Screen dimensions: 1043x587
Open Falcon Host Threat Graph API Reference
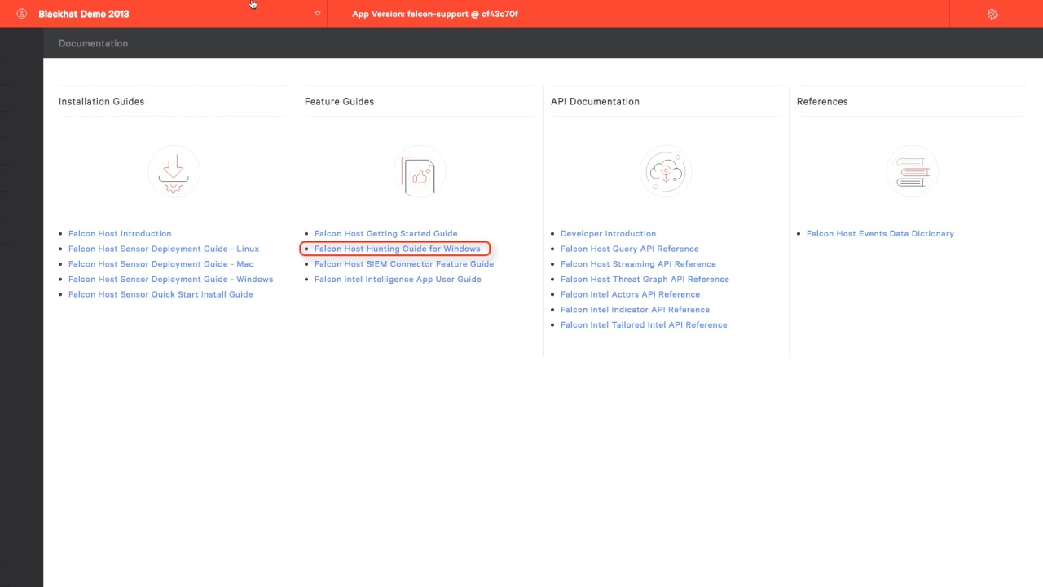tap(645, 279)
